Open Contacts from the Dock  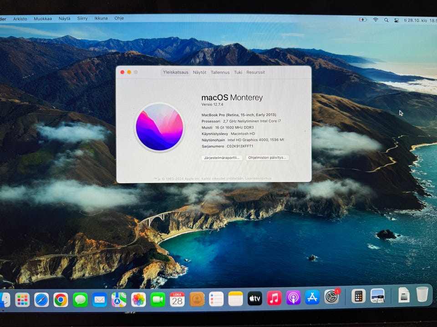point(197,299)
